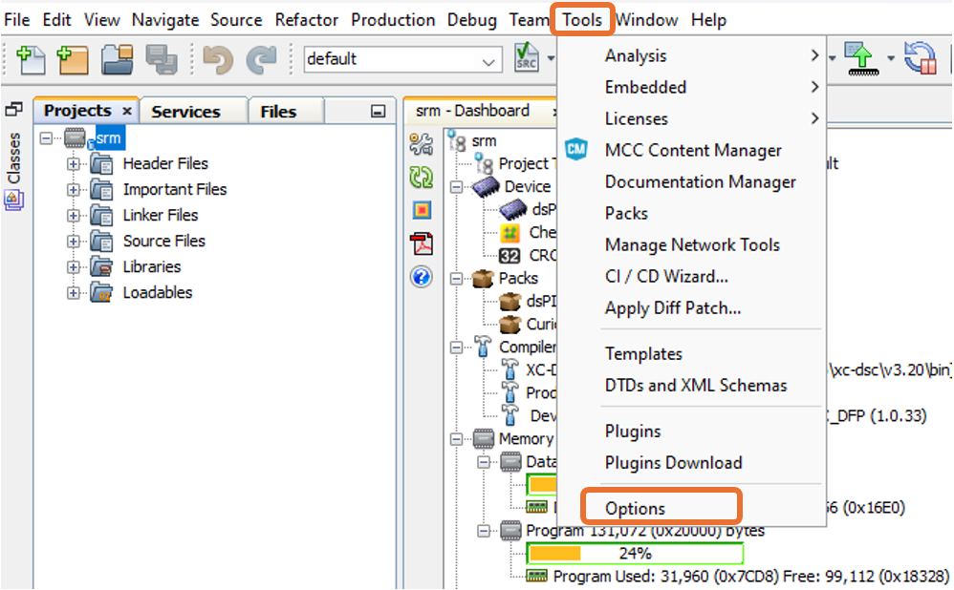This screenshot has width=954, height=590.
Task: Click the New Project toolbar icon
Action: (x=72, y=60)
